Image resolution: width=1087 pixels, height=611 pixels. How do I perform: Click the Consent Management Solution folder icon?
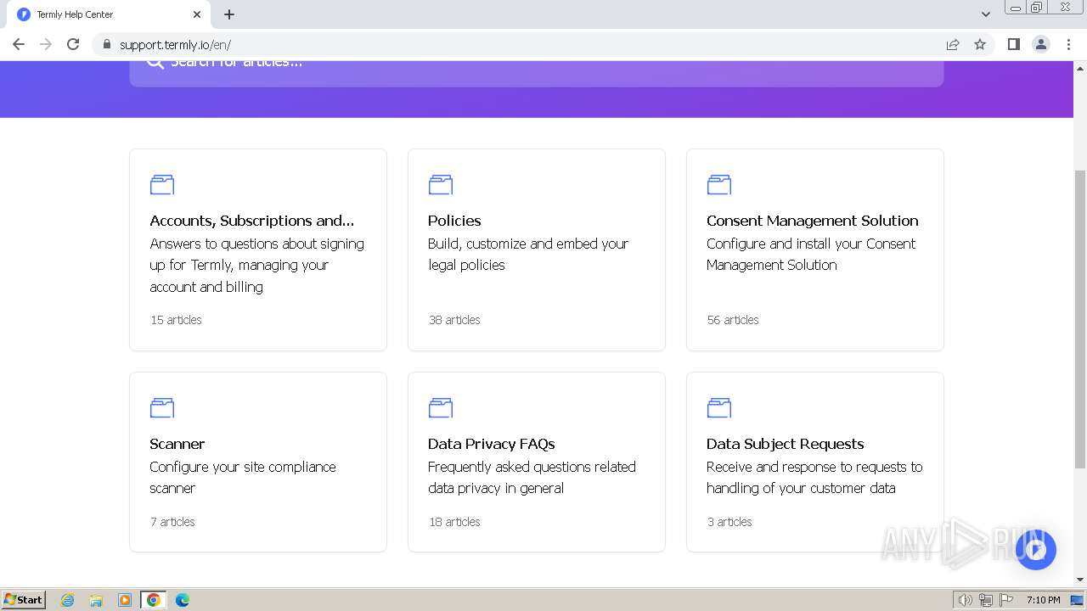[719, 184]
